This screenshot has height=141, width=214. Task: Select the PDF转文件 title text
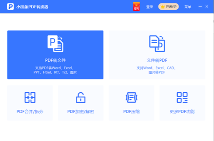55,60
